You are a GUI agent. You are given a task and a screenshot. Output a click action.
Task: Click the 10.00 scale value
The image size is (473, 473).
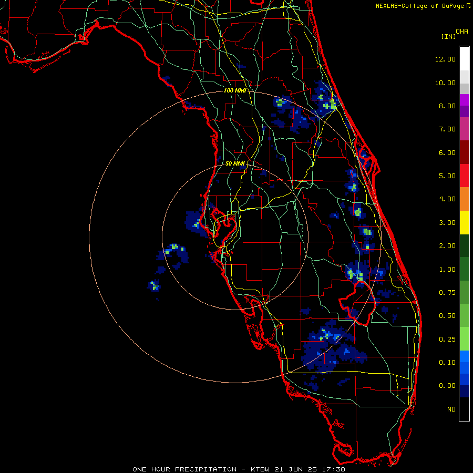pyautogui.click(x=445, y=83)
